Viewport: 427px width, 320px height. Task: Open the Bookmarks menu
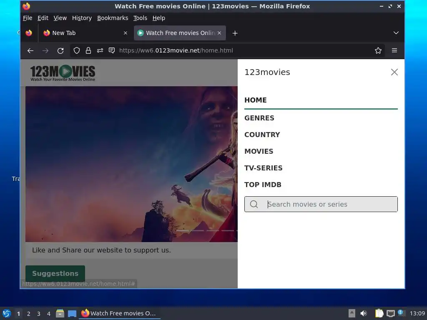point(113,18)
